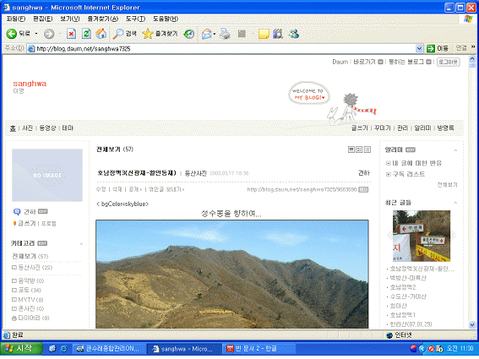
Task: Click the Stop button in IE toolbar
Action: [71, 34]
